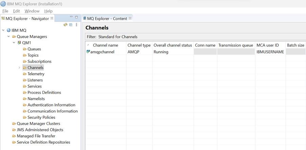This screenshot has width=306, height=150.
Task: Collapse the IBM MQ tree node
Action: [3, 30]
